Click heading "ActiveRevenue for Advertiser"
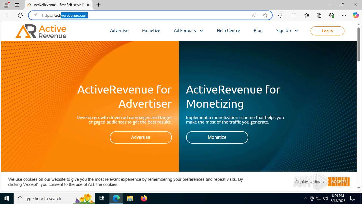The height and width of the screenshot is (204, 362). 124,97
